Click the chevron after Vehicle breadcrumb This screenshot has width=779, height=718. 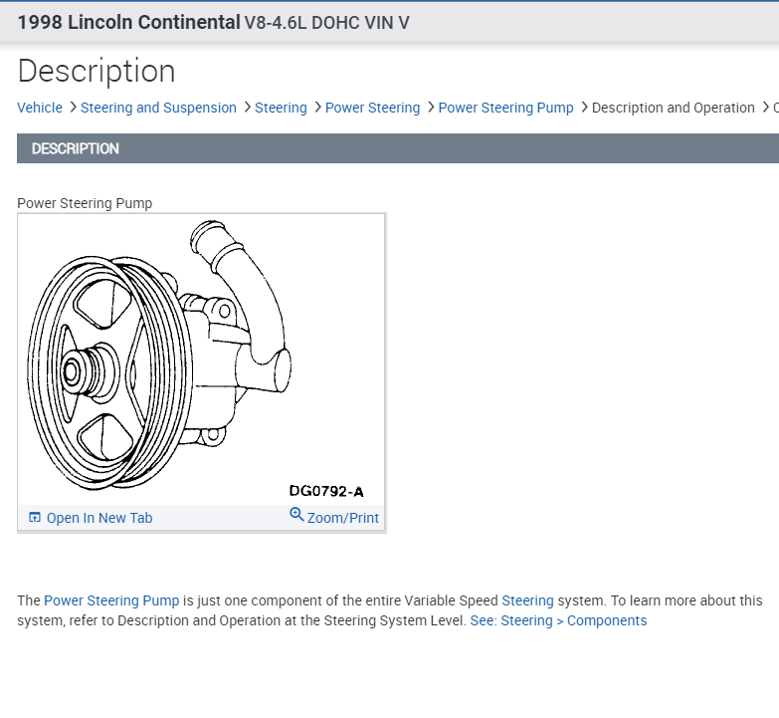click(x=73, y=108)
